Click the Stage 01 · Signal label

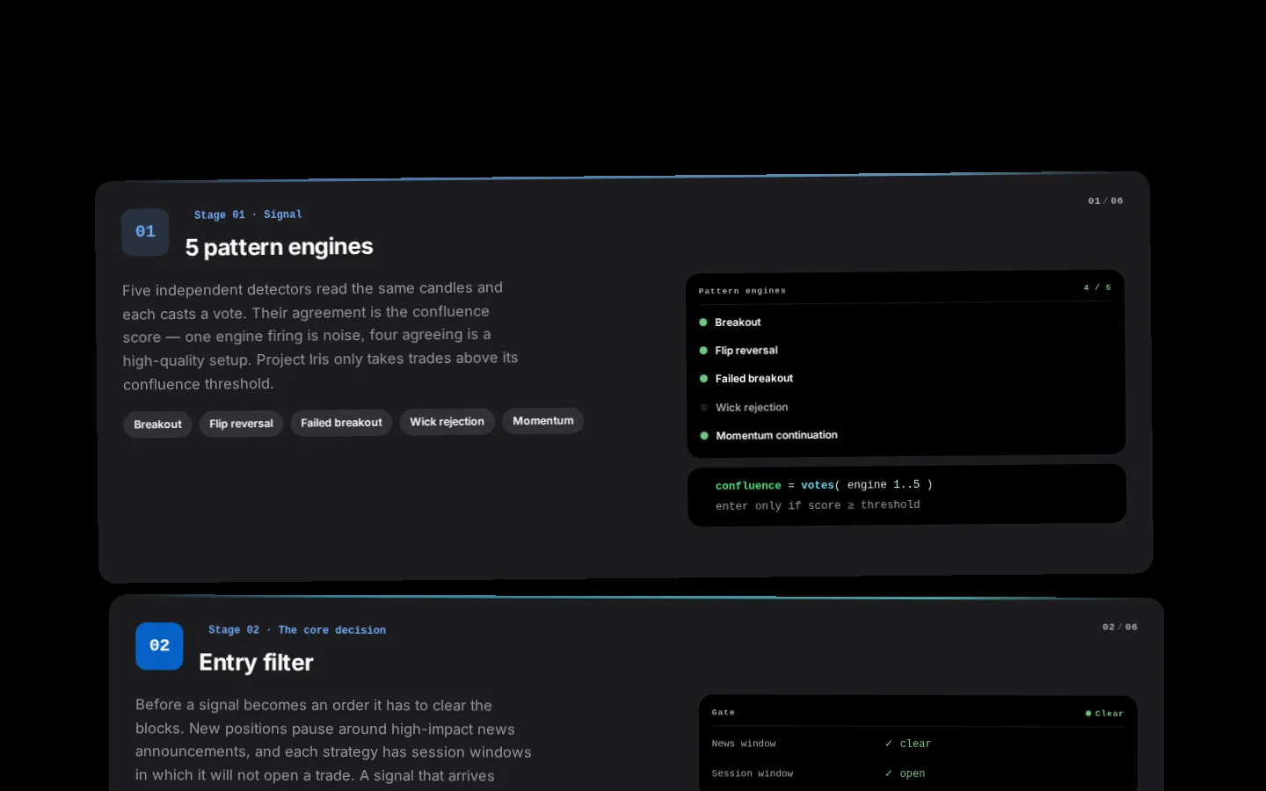point(248,214)
